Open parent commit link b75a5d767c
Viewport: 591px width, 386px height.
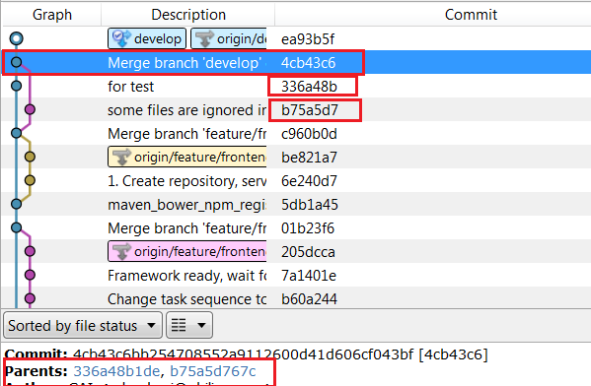coord(213,371)
